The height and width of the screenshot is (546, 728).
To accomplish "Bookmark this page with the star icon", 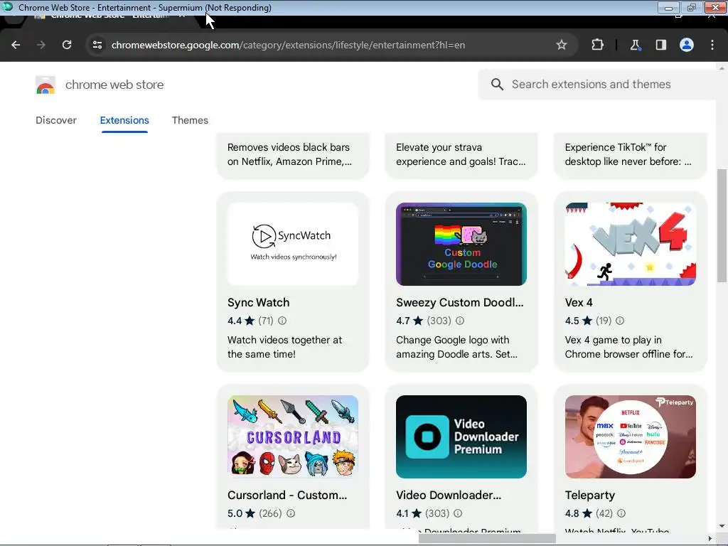I will point(562,45).
